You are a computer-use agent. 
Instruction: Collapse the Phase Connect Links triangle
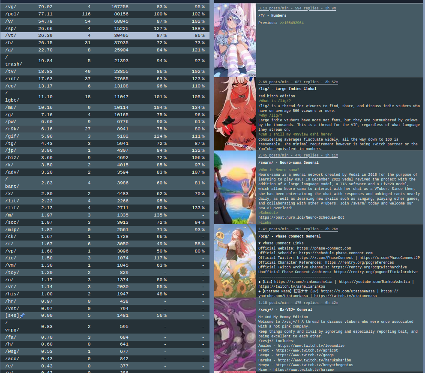click(x=260, y=244)
